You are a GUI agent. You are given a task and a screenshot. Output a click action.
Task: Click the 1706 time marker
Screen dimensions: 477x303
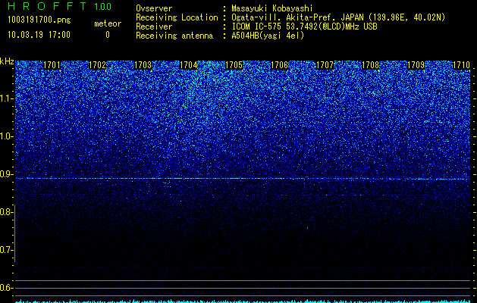click(280, 65)
